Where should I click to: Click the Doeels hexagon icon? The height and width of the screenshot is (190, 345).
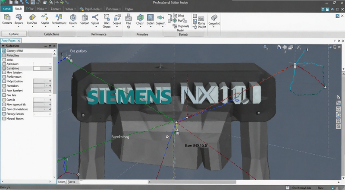tap(73, 17)
